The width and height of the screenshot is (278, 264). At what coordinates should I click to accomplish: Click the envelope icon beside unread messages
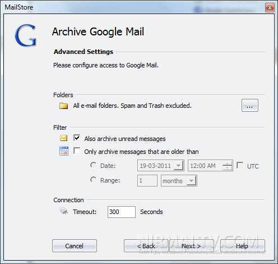point(64,138)
